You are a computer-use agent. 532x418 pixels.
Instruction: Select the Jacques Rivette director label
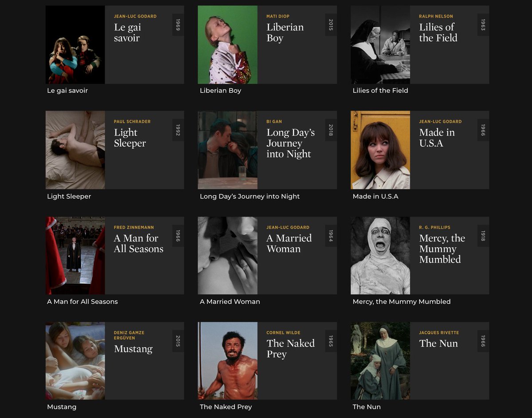(439, 333)
